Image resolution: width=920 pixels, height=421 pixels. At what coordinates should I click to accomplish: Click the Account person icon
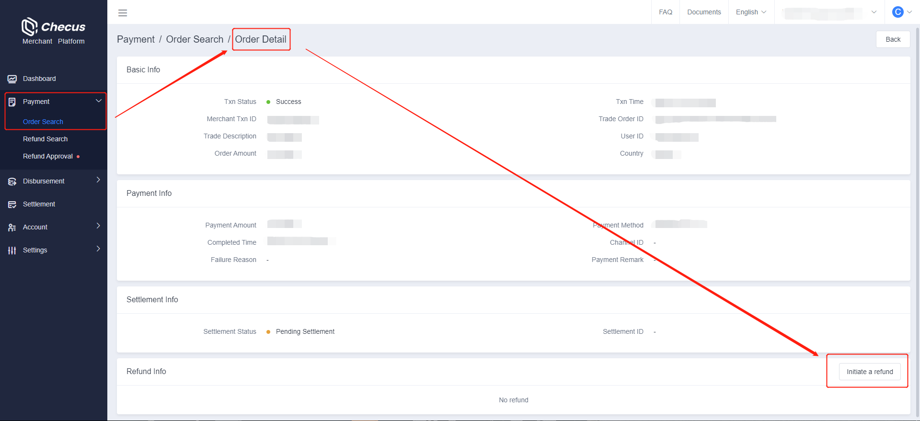(x=12, y=228)
